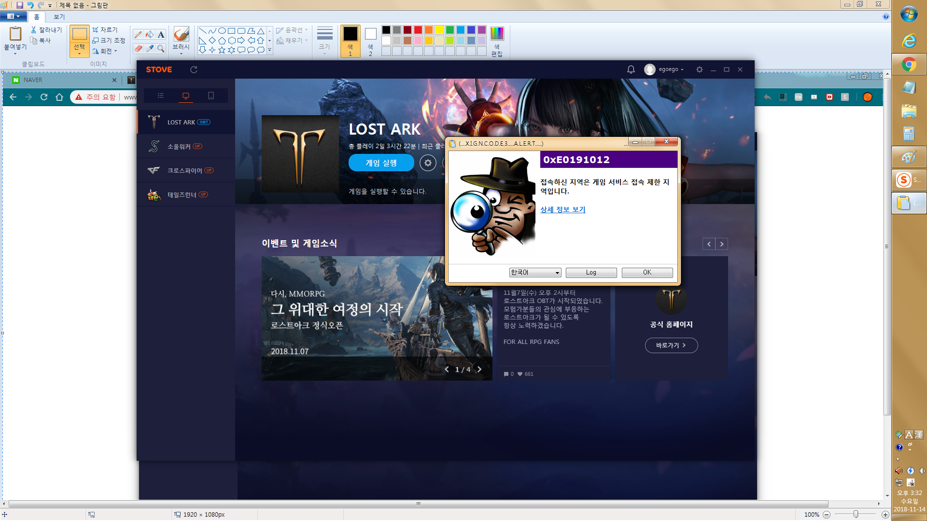This screenshot has width=927, height=521.
Task: Click the mobile device icon in STOVE sidebar
Action: point(211,96)
